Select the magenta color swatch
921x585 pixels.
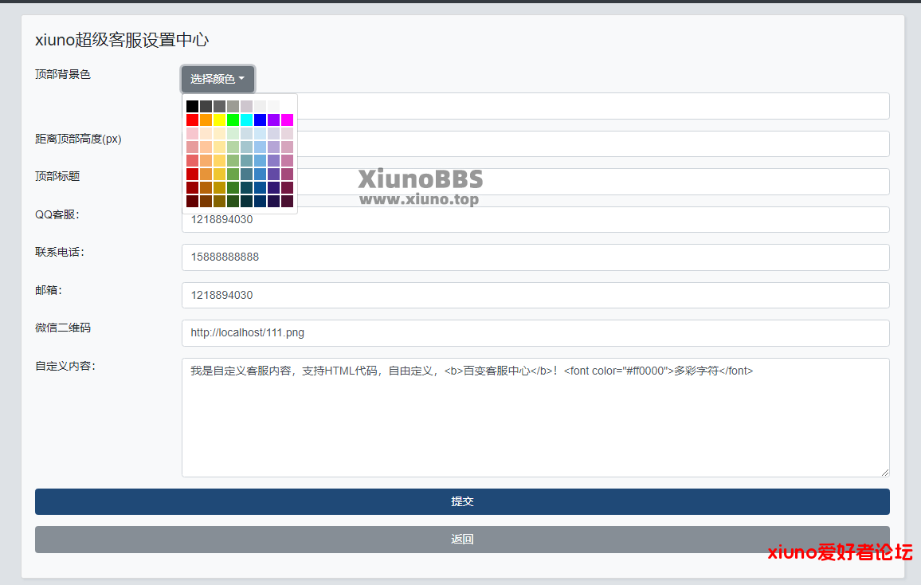tap(287, 120)
